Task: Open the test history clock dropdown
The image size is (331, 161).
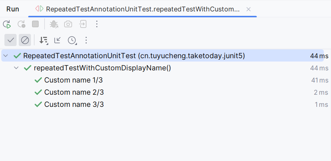Action: tap(72, 40)
